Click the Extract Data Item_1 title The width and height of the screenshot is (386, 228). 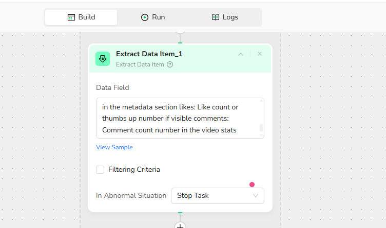[x=149, y=54]
